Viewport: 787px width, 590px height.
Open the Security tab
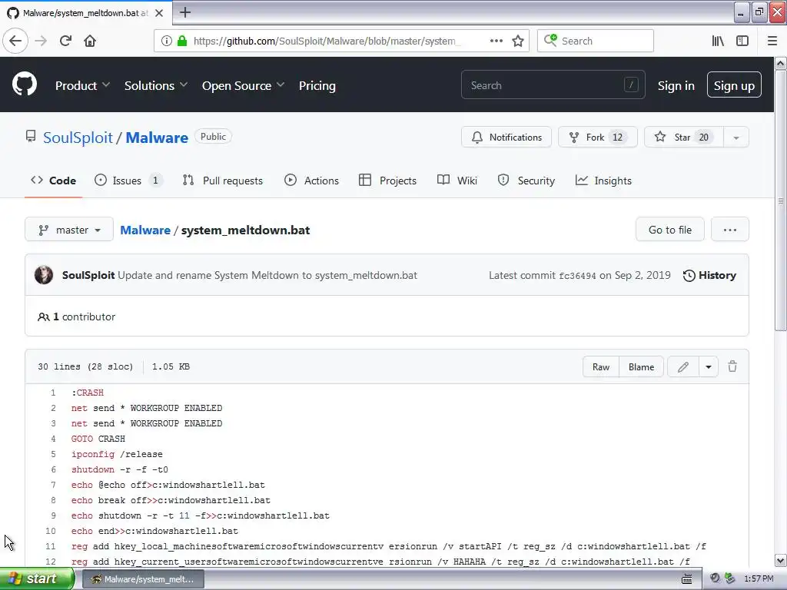[526, 181]
